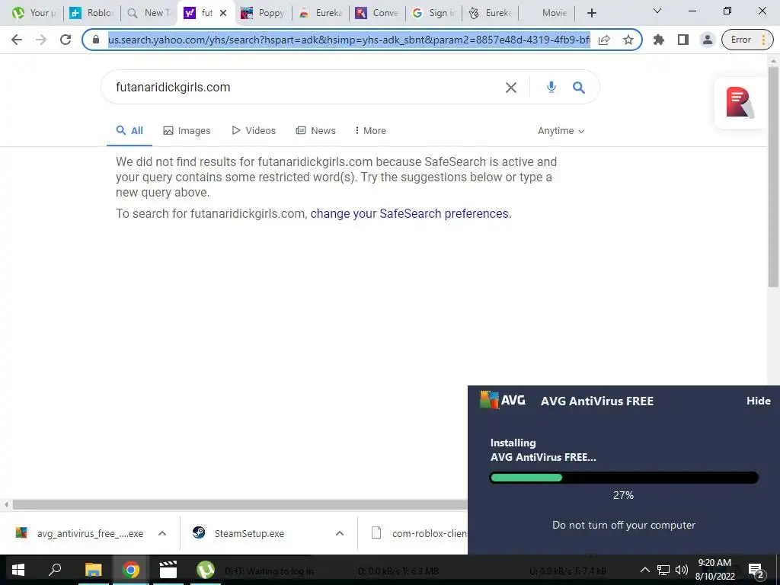Viewport: 780px width, 585px height.
Task: Click the vertical page scrollbar
Action: [x=772, y=177]
